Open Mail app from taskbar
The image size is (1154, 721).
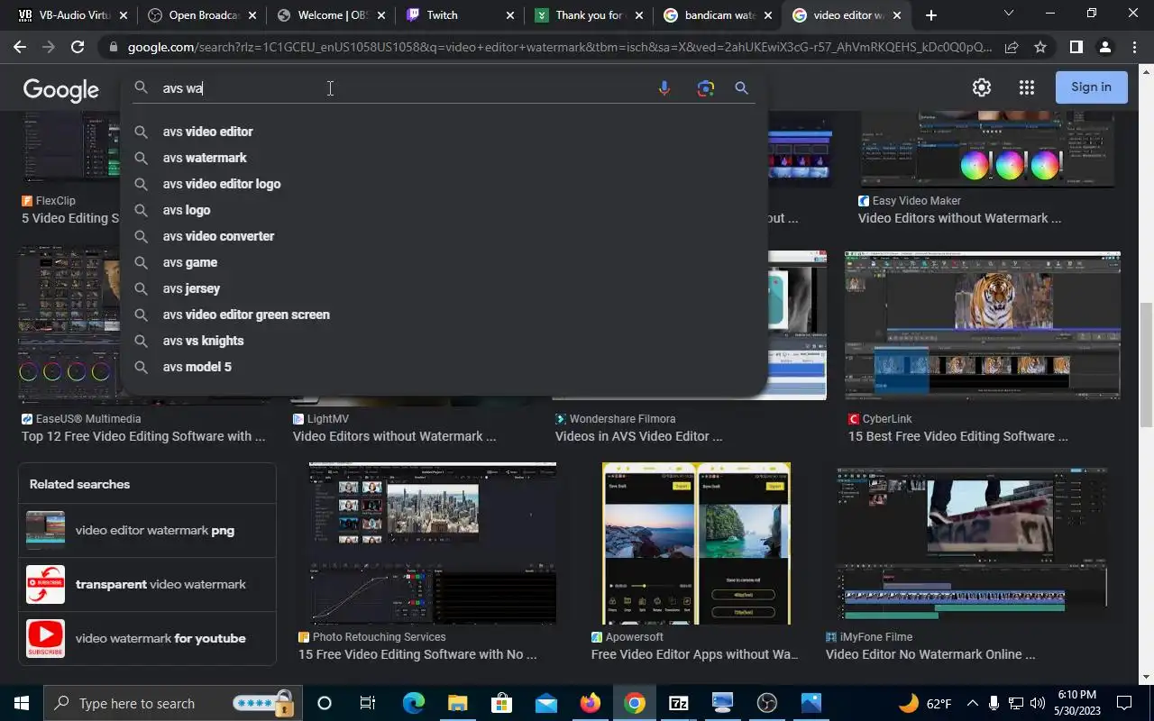[545, 703]
